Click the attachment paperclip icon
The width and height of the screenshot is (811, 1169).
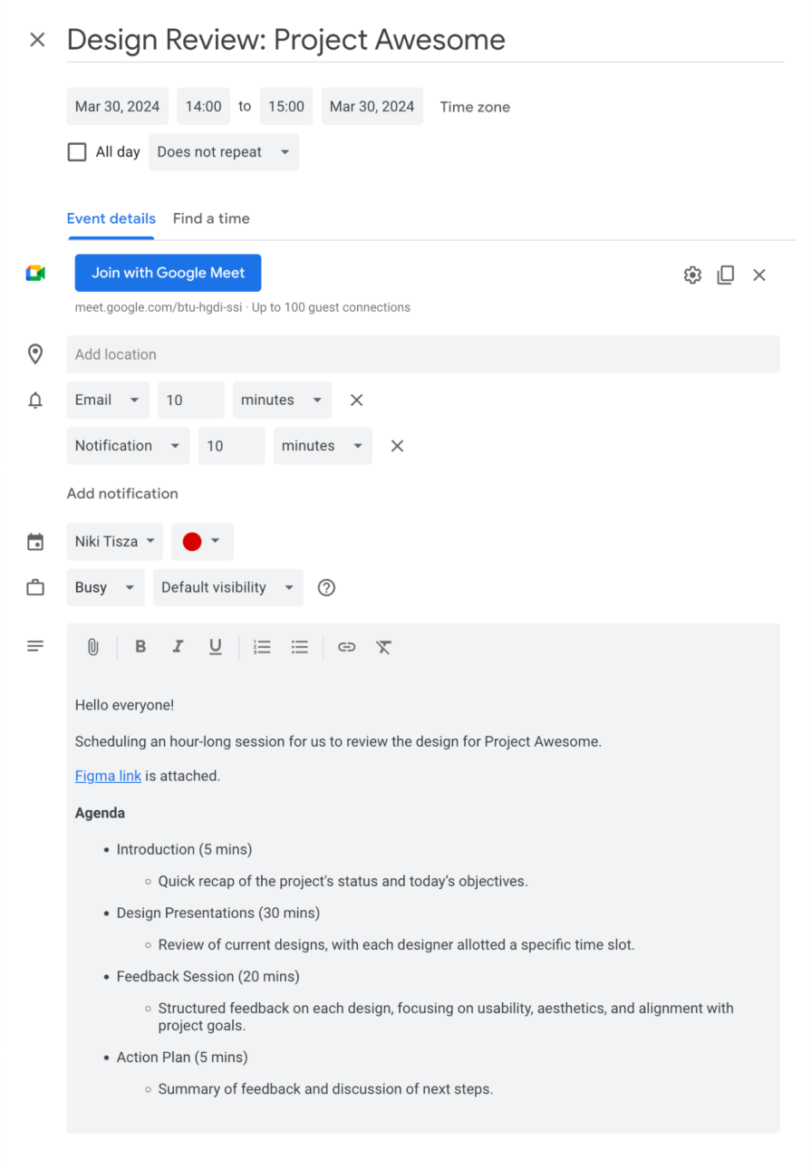point(92,647)
